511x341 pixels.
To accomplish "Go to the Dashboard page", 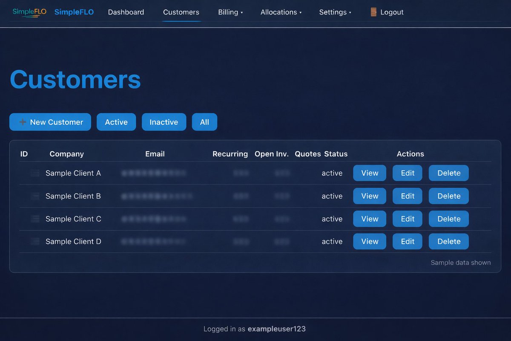I will coord(126,12).
